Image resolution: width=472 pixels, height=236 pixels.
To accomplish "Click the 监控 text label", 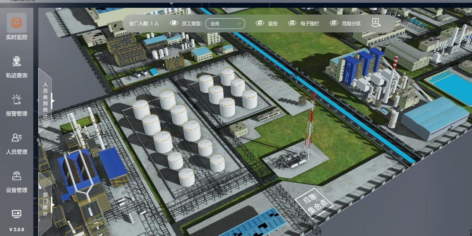I will tap(273, 23).
